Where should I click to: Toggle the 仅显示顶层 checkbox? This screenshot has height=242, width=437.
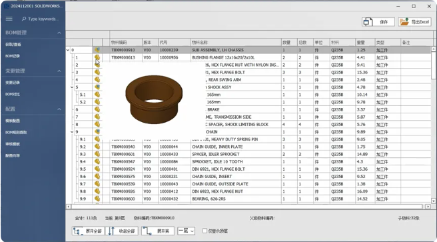[x=205, y=231]
